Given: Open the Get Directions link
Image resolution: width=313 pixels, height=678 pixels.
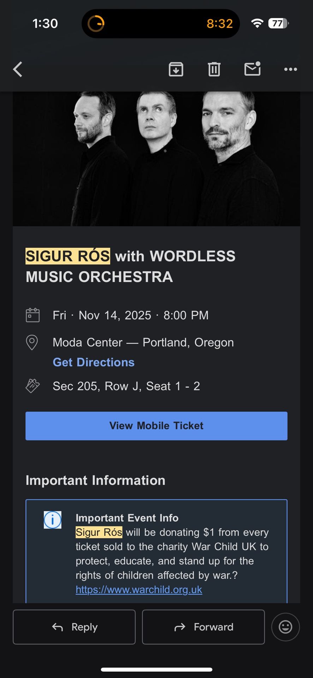Looking at the screenshot, I should (x=94, y=362).
